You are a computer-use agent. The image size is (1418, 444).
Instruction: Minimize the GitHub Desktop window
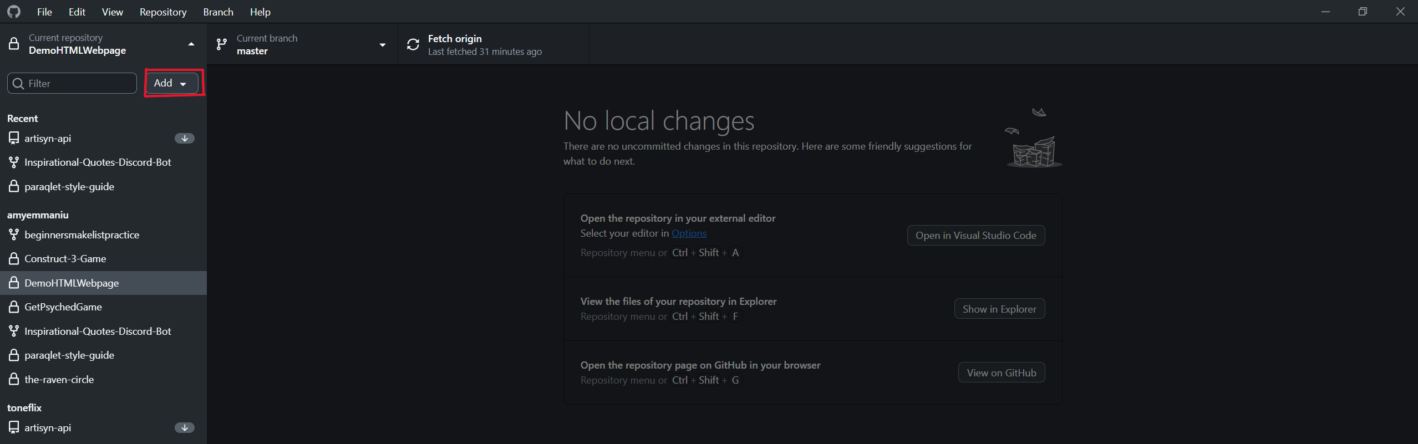pyautogui.click(x=1325, y=12)
